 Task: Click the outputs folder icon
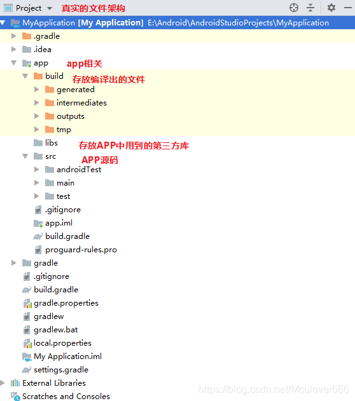tap(50, 116)
